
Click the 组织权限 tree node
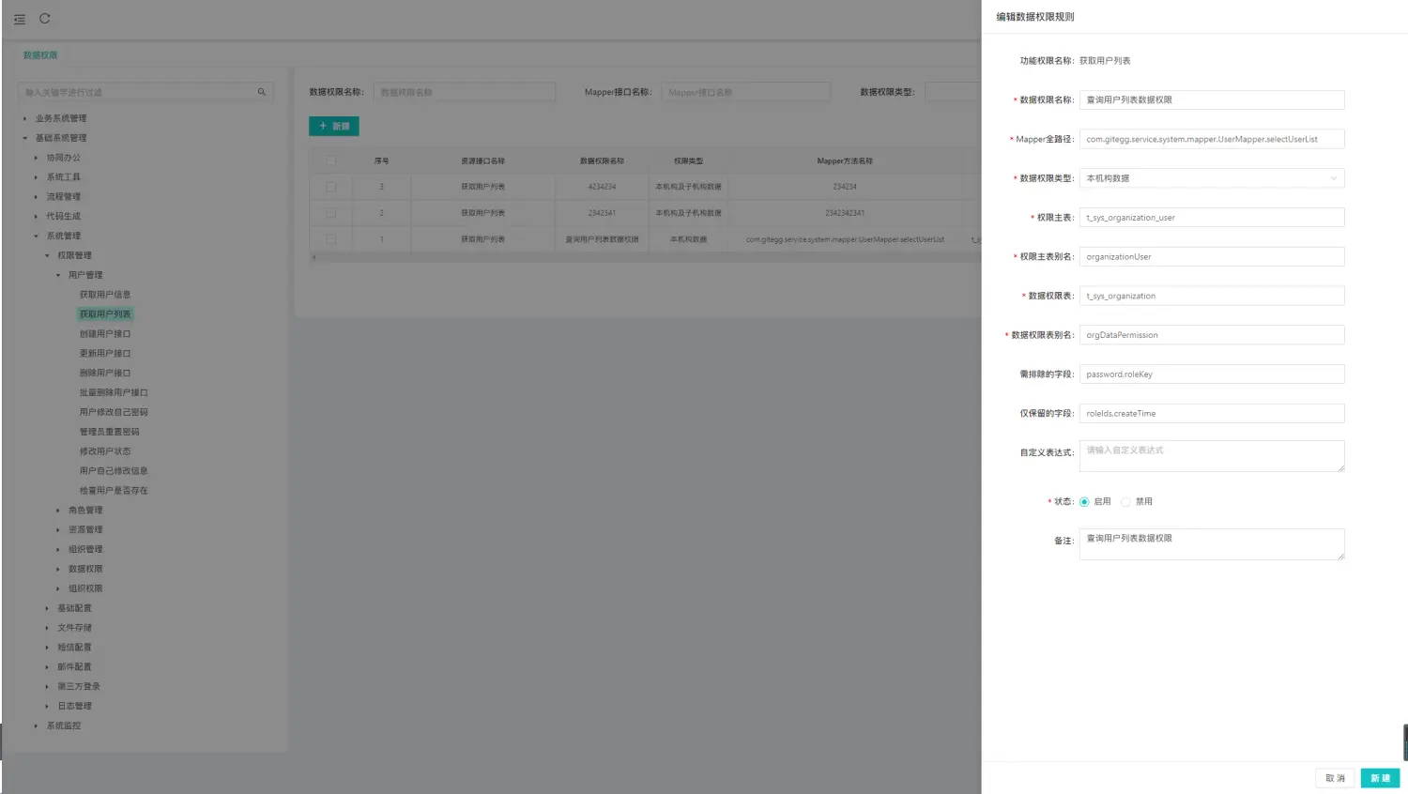(85, 589)
